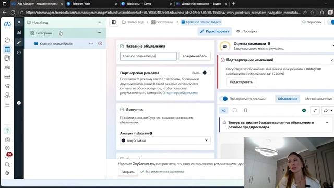Click the ad name input field
The width and height of the screenshot is (334, 188).
click(x=148, y=56)
